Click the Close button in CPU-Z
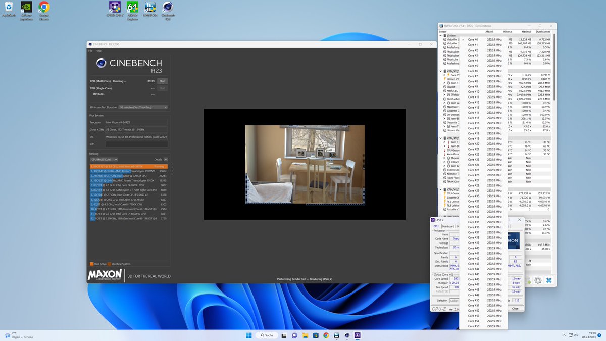Image resolution: width=606 pixels, height=341 pixels. point(515,308)
